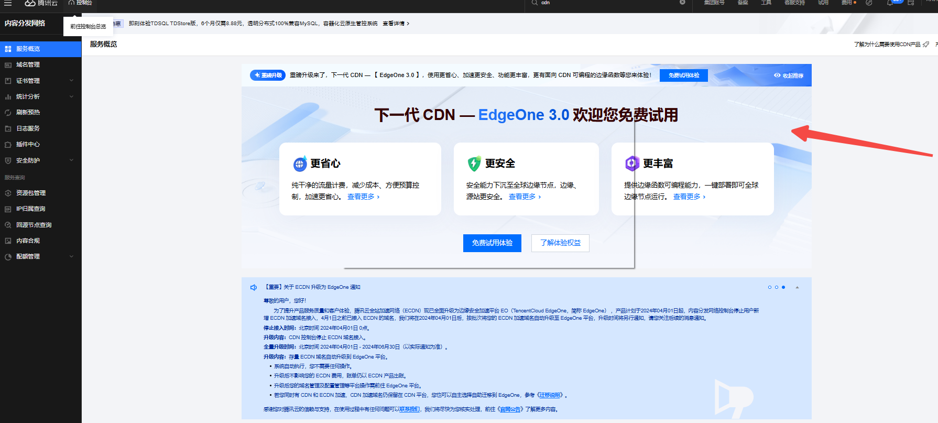The width and height of the screenshot is (938, 423).
Task: Click the speaker announcement icon
Action: coord(254,287)
